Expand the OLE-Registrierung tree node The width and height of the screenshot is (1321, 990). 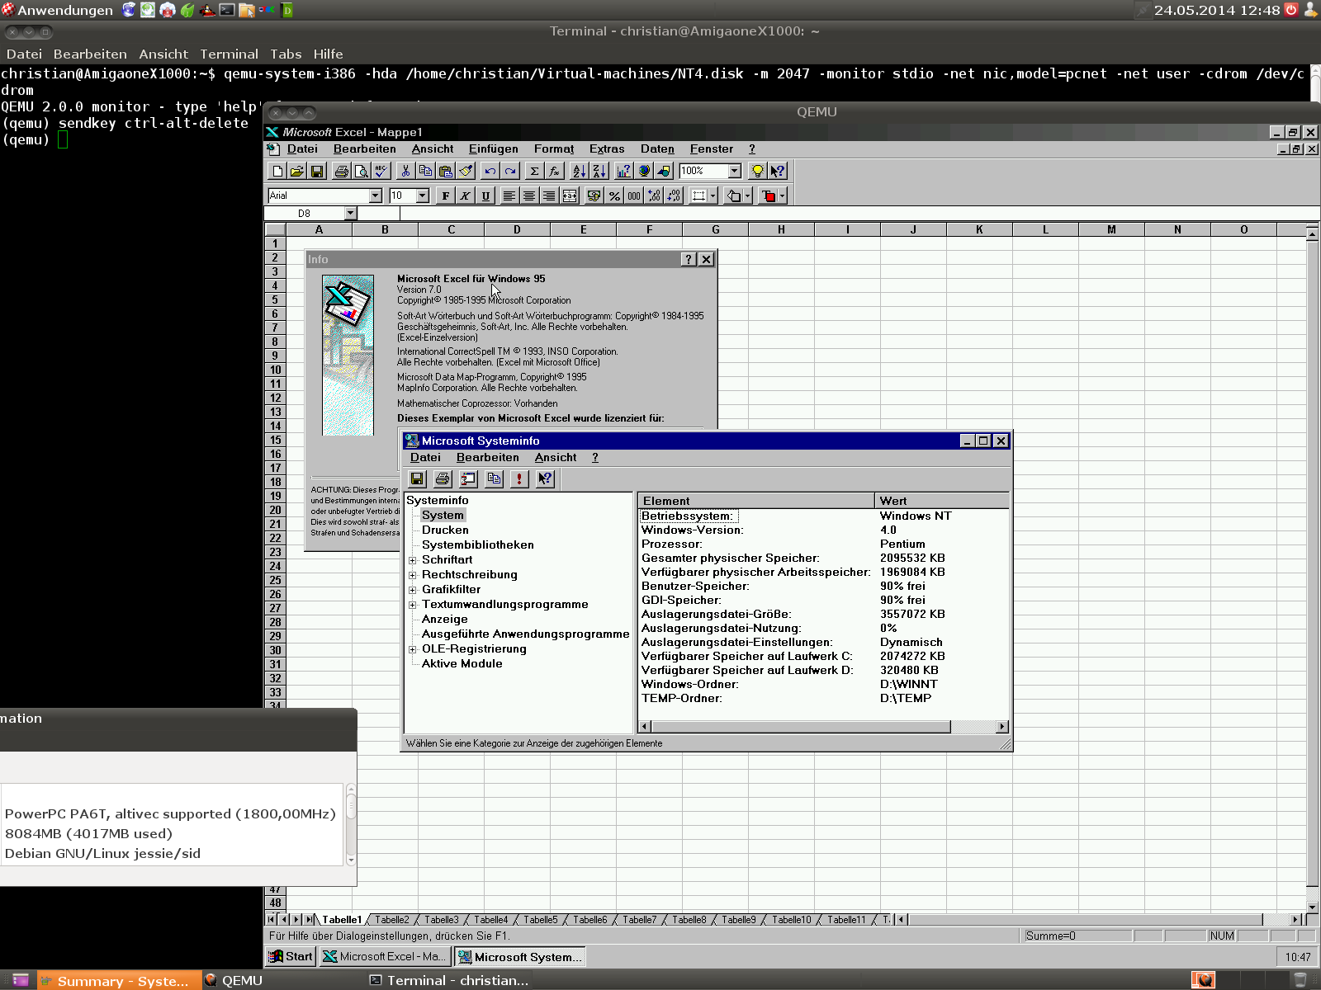pyautogui.click(x=413, y=649)
